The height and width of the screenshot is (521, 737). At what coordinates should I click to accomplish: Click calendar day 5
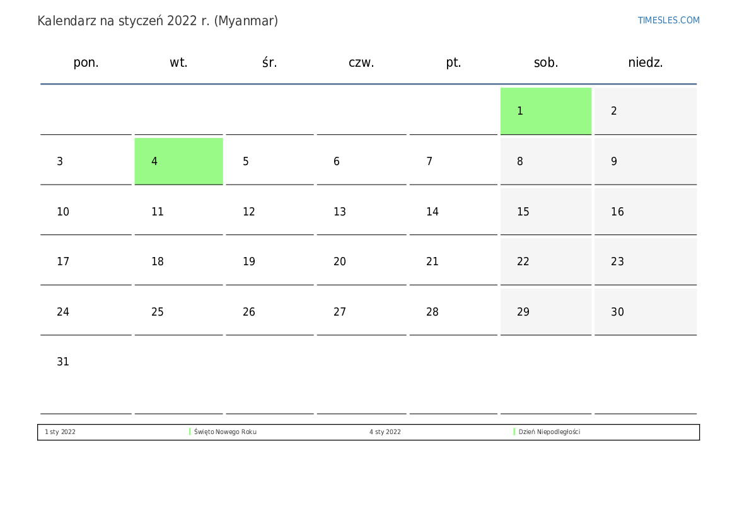click(270, 161)
